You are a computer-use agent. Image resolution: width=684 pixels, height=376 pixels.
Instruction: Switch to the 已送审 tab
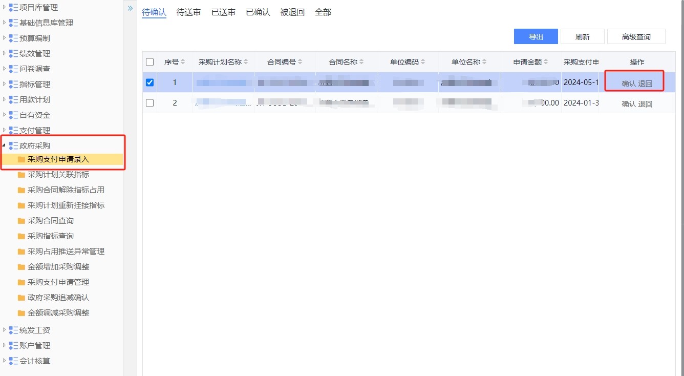tap(223, 12)
